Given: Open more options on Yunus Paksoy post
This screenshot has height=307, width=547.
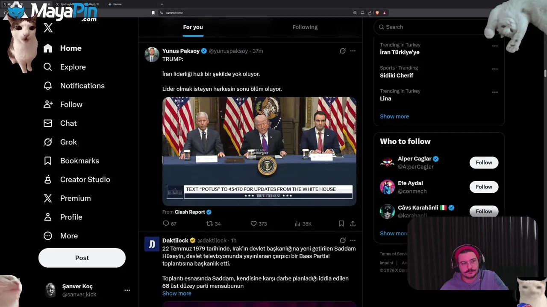Looking at the screenshot, I should coord(353,51).
